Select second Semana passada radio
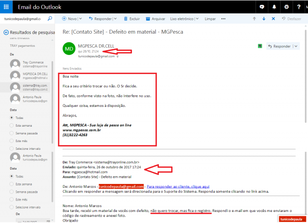The height and width of the screenshot is (223, 308). tap(12, 192)
